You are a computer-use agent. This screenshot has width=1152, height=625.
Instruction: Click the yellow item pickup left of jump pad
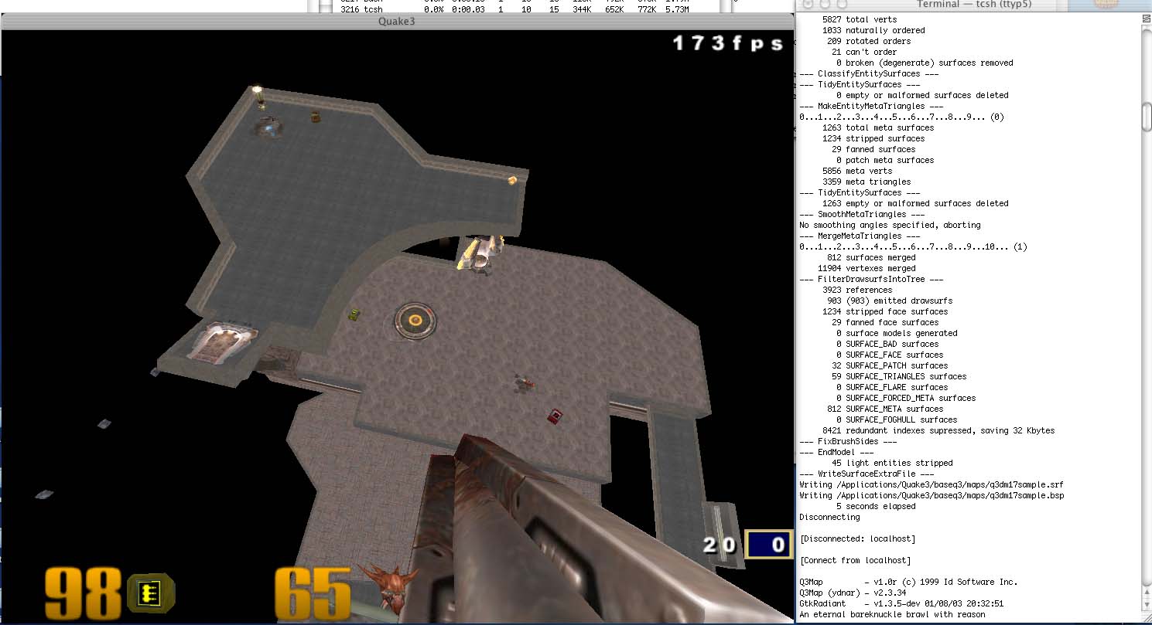click(354, 313)
